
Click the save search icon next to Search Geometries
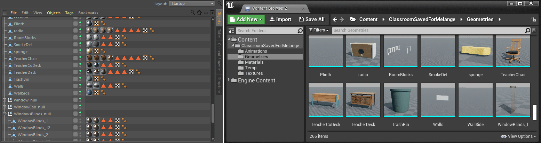pyautogui.click(x=534, y=30)
